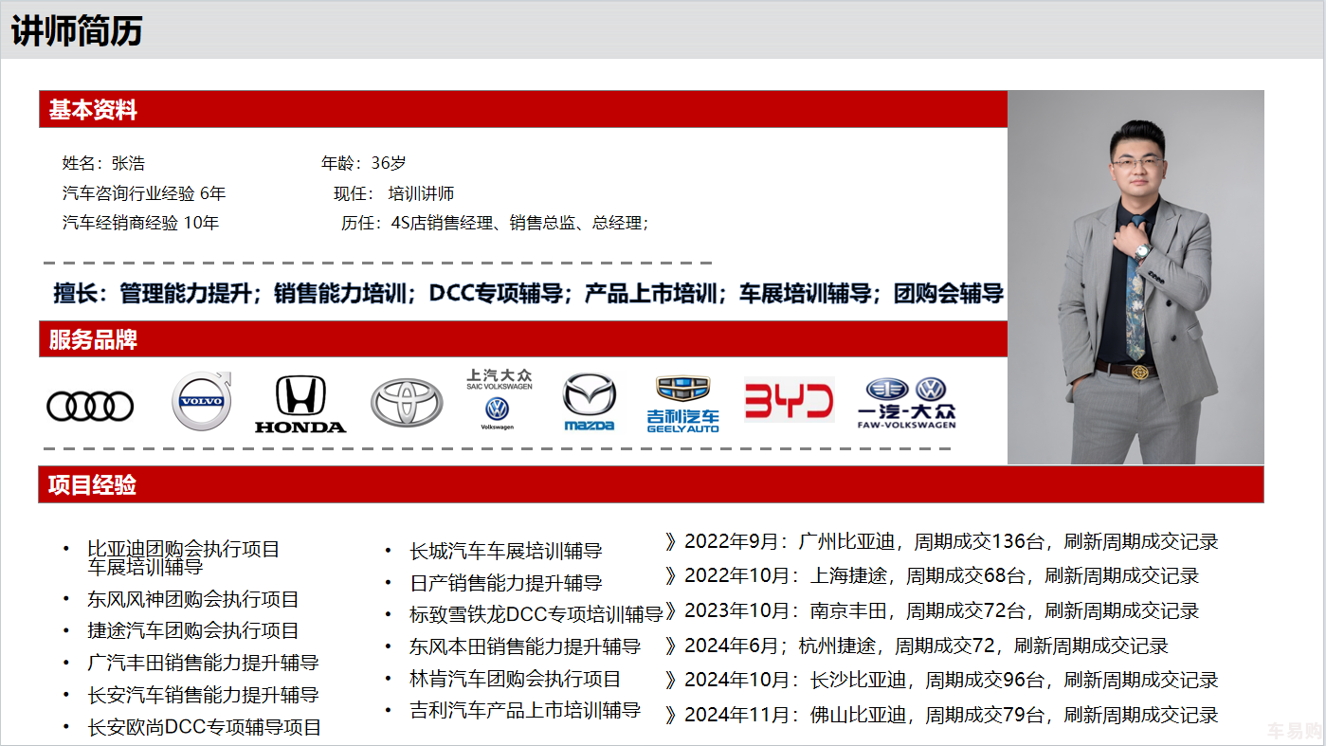The width and height of the screenshot is (1326, 746).
Task: Click the bold 擅长 skills line
Action: [529, 294]
